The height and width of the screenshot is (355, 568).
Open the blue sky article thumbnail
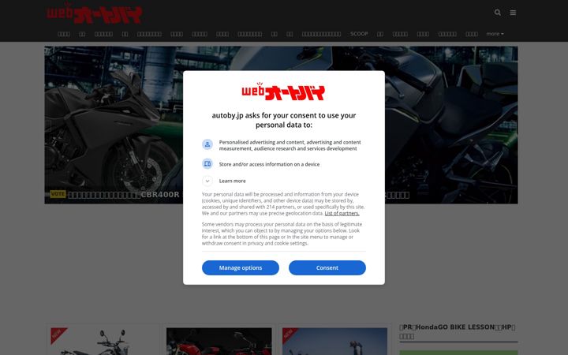(x=334, y=342)
